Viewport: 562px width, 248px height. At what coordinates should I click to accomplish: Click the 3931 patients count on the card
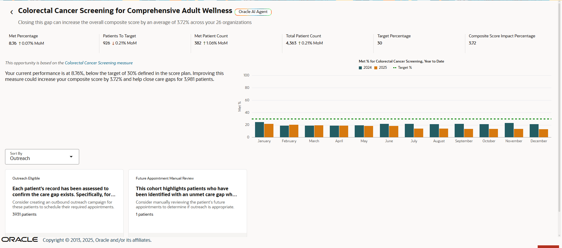point(24,214)
